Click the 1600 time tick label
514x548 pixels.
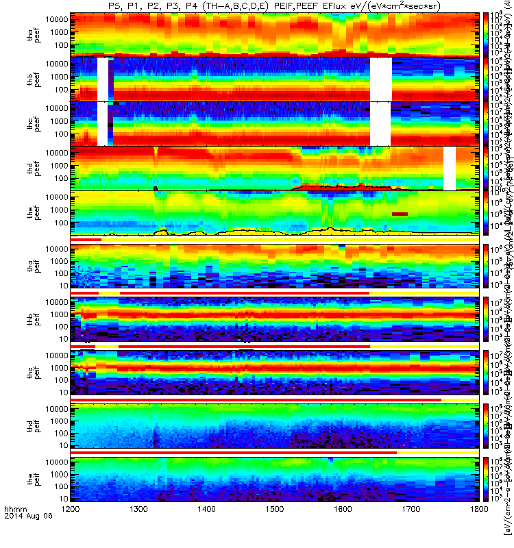coord(343,509)
